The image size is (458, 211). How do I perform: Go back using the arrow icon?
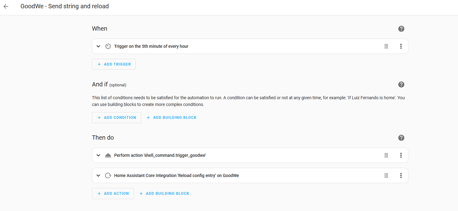[6, 6]
